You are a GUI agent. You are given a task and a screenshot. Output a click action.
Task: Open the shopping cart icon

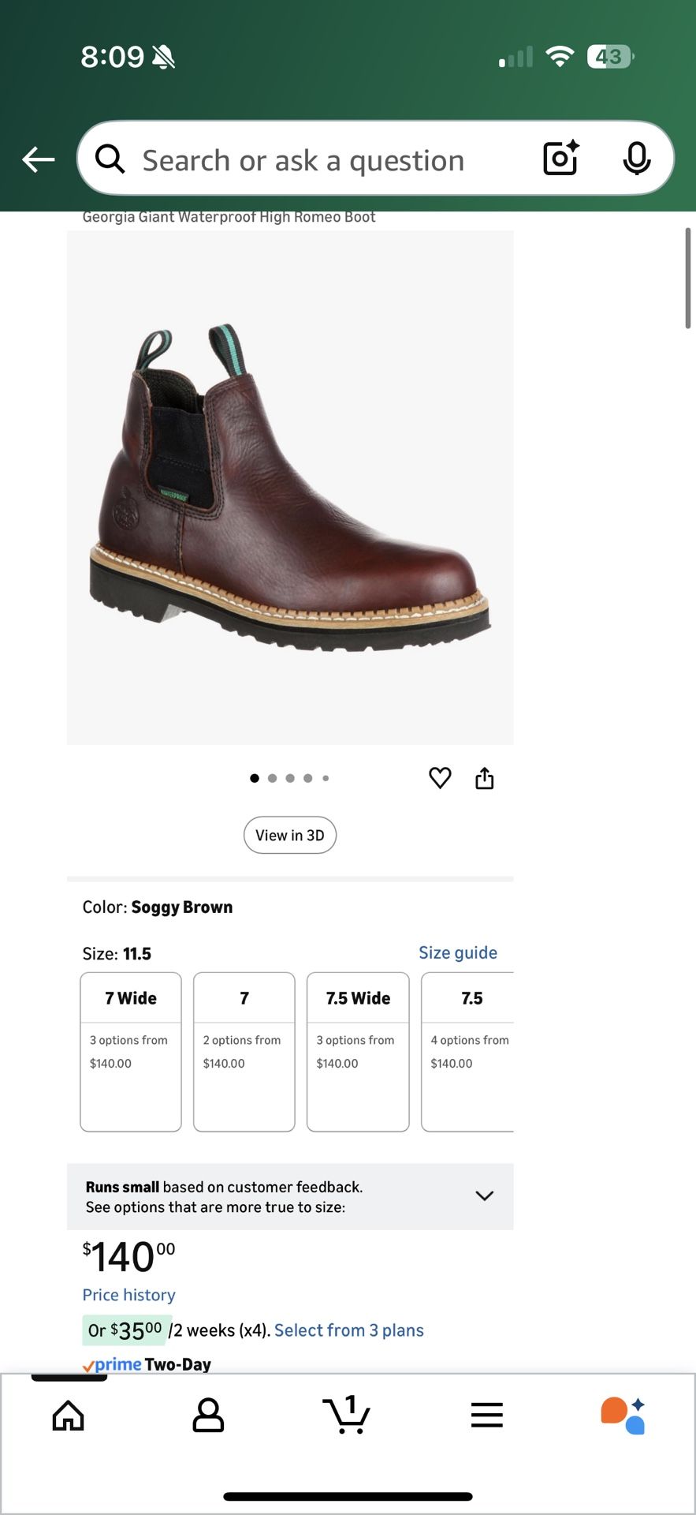point(347,1414)
